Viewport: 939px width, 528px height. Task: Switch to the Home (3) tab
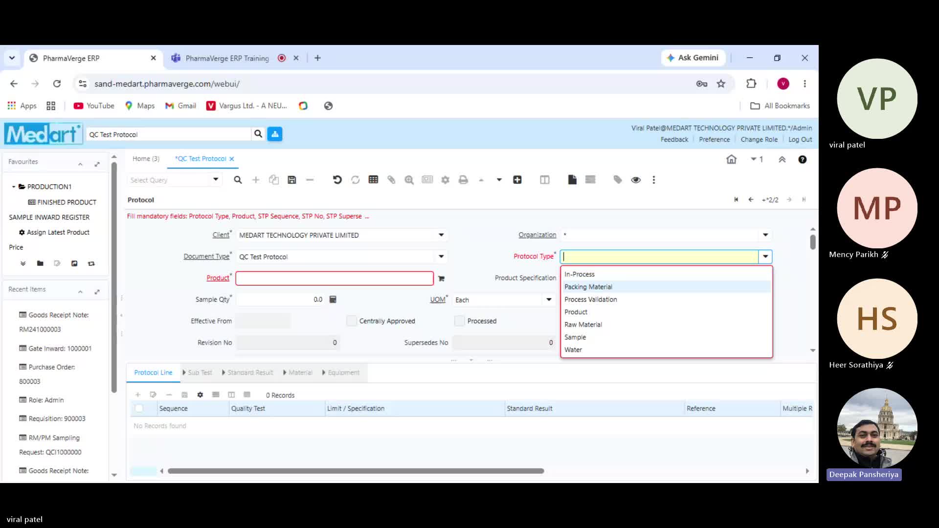(x=146, y=159)
